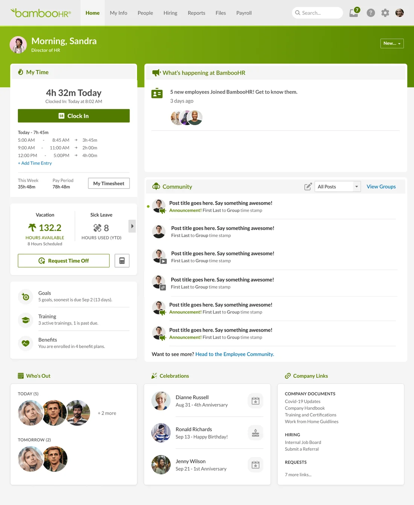414x505 pixels.
Task: Click Dianne Russell's name in Celebrations
Action: point(192,397)
